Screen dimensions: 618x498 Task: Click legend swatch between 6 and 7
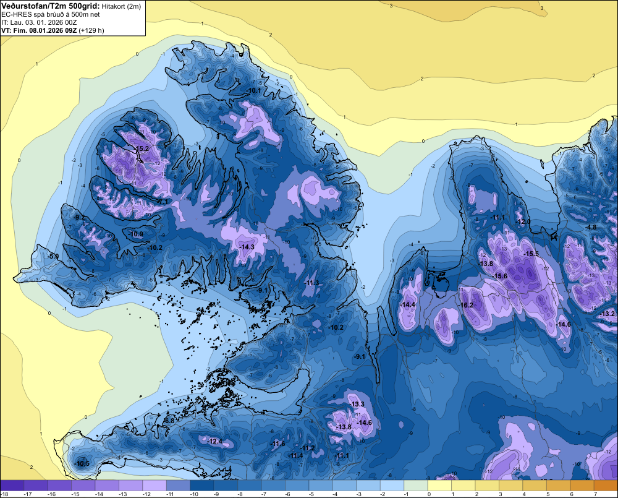pyautogui.click(x=582, y=486)
